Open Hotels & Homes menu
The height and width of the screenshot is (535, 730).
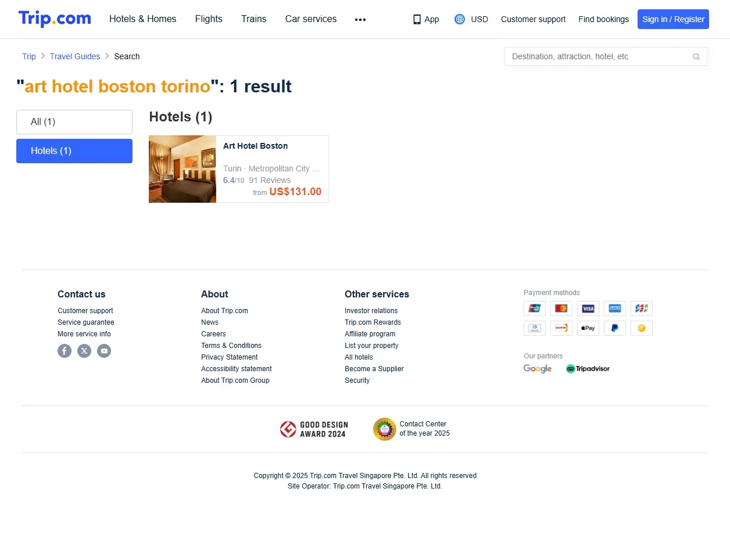[x=143, y=19]
